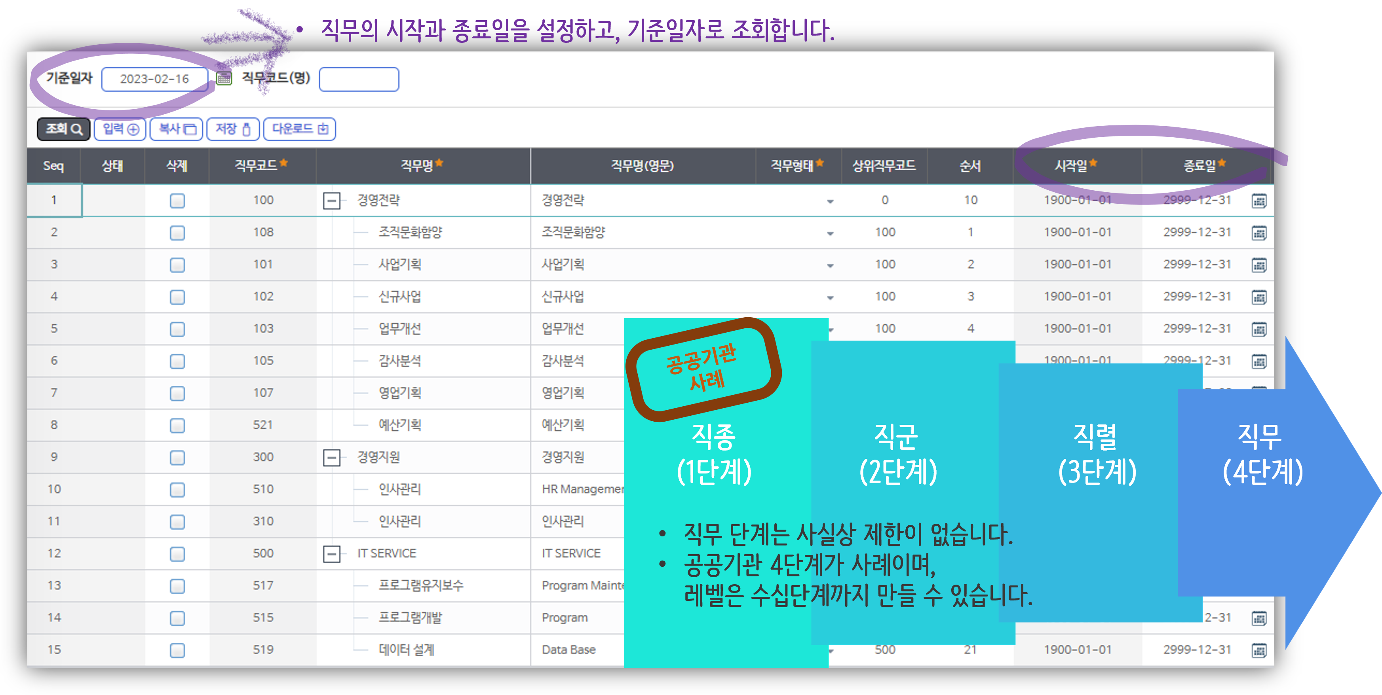1382x695 pixels.
Task: Check the delete box for code 100
Action: click(177, 201)
